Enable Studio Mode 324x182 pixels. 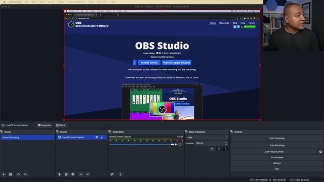277,157
